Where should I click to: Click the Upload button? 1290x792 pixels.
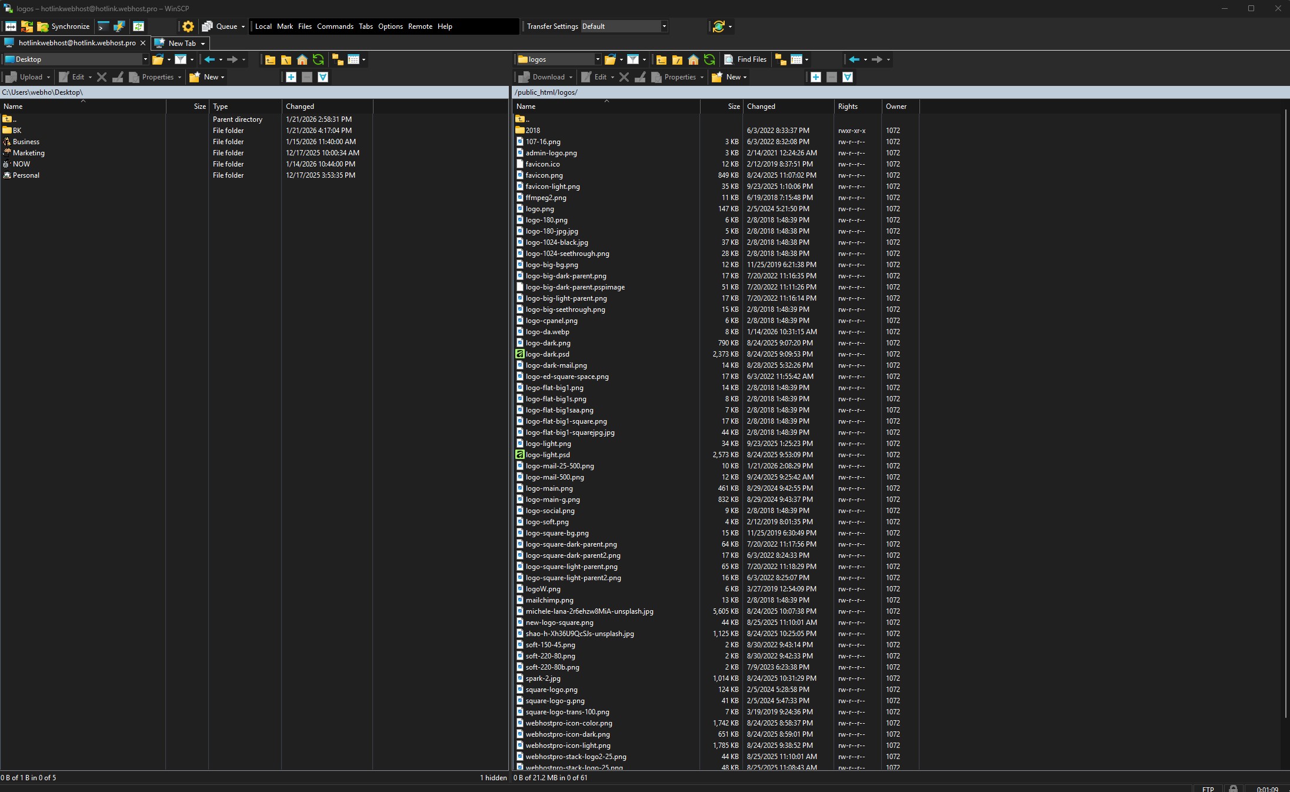coord(27,77)
